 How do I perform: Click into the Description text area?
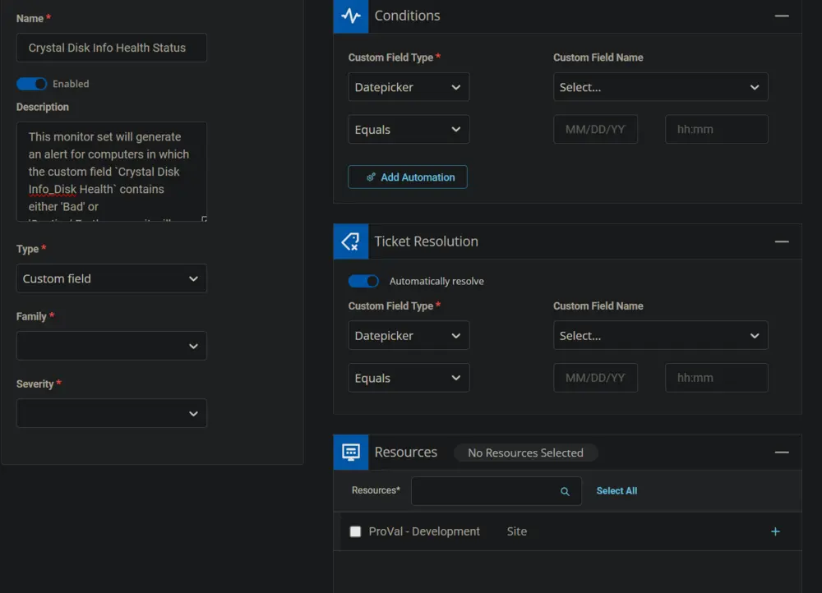[x=112, y=172]
